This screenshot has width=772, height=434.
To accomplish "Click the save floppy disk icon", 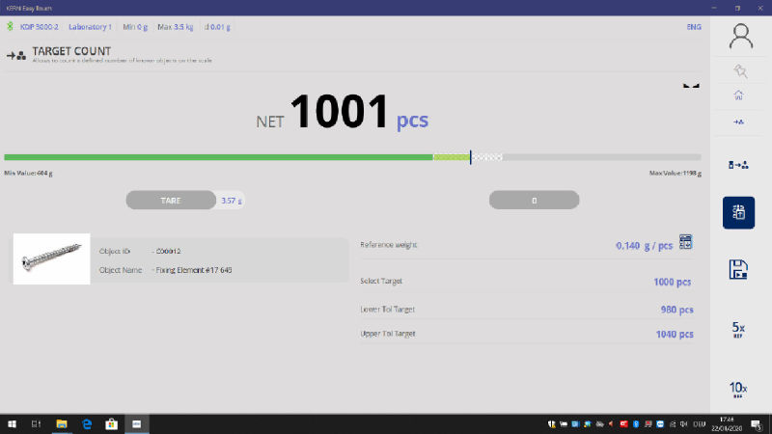I will pos(739,270).
